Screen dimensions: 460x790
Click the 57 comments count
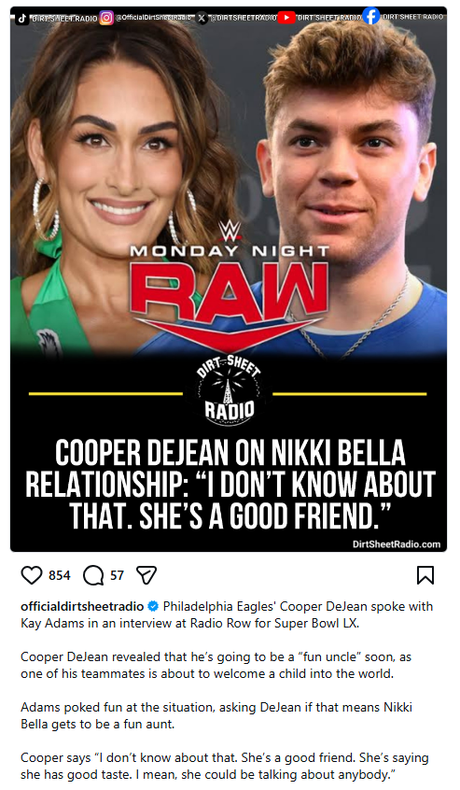pyautogui.click(x=117, y=575)
